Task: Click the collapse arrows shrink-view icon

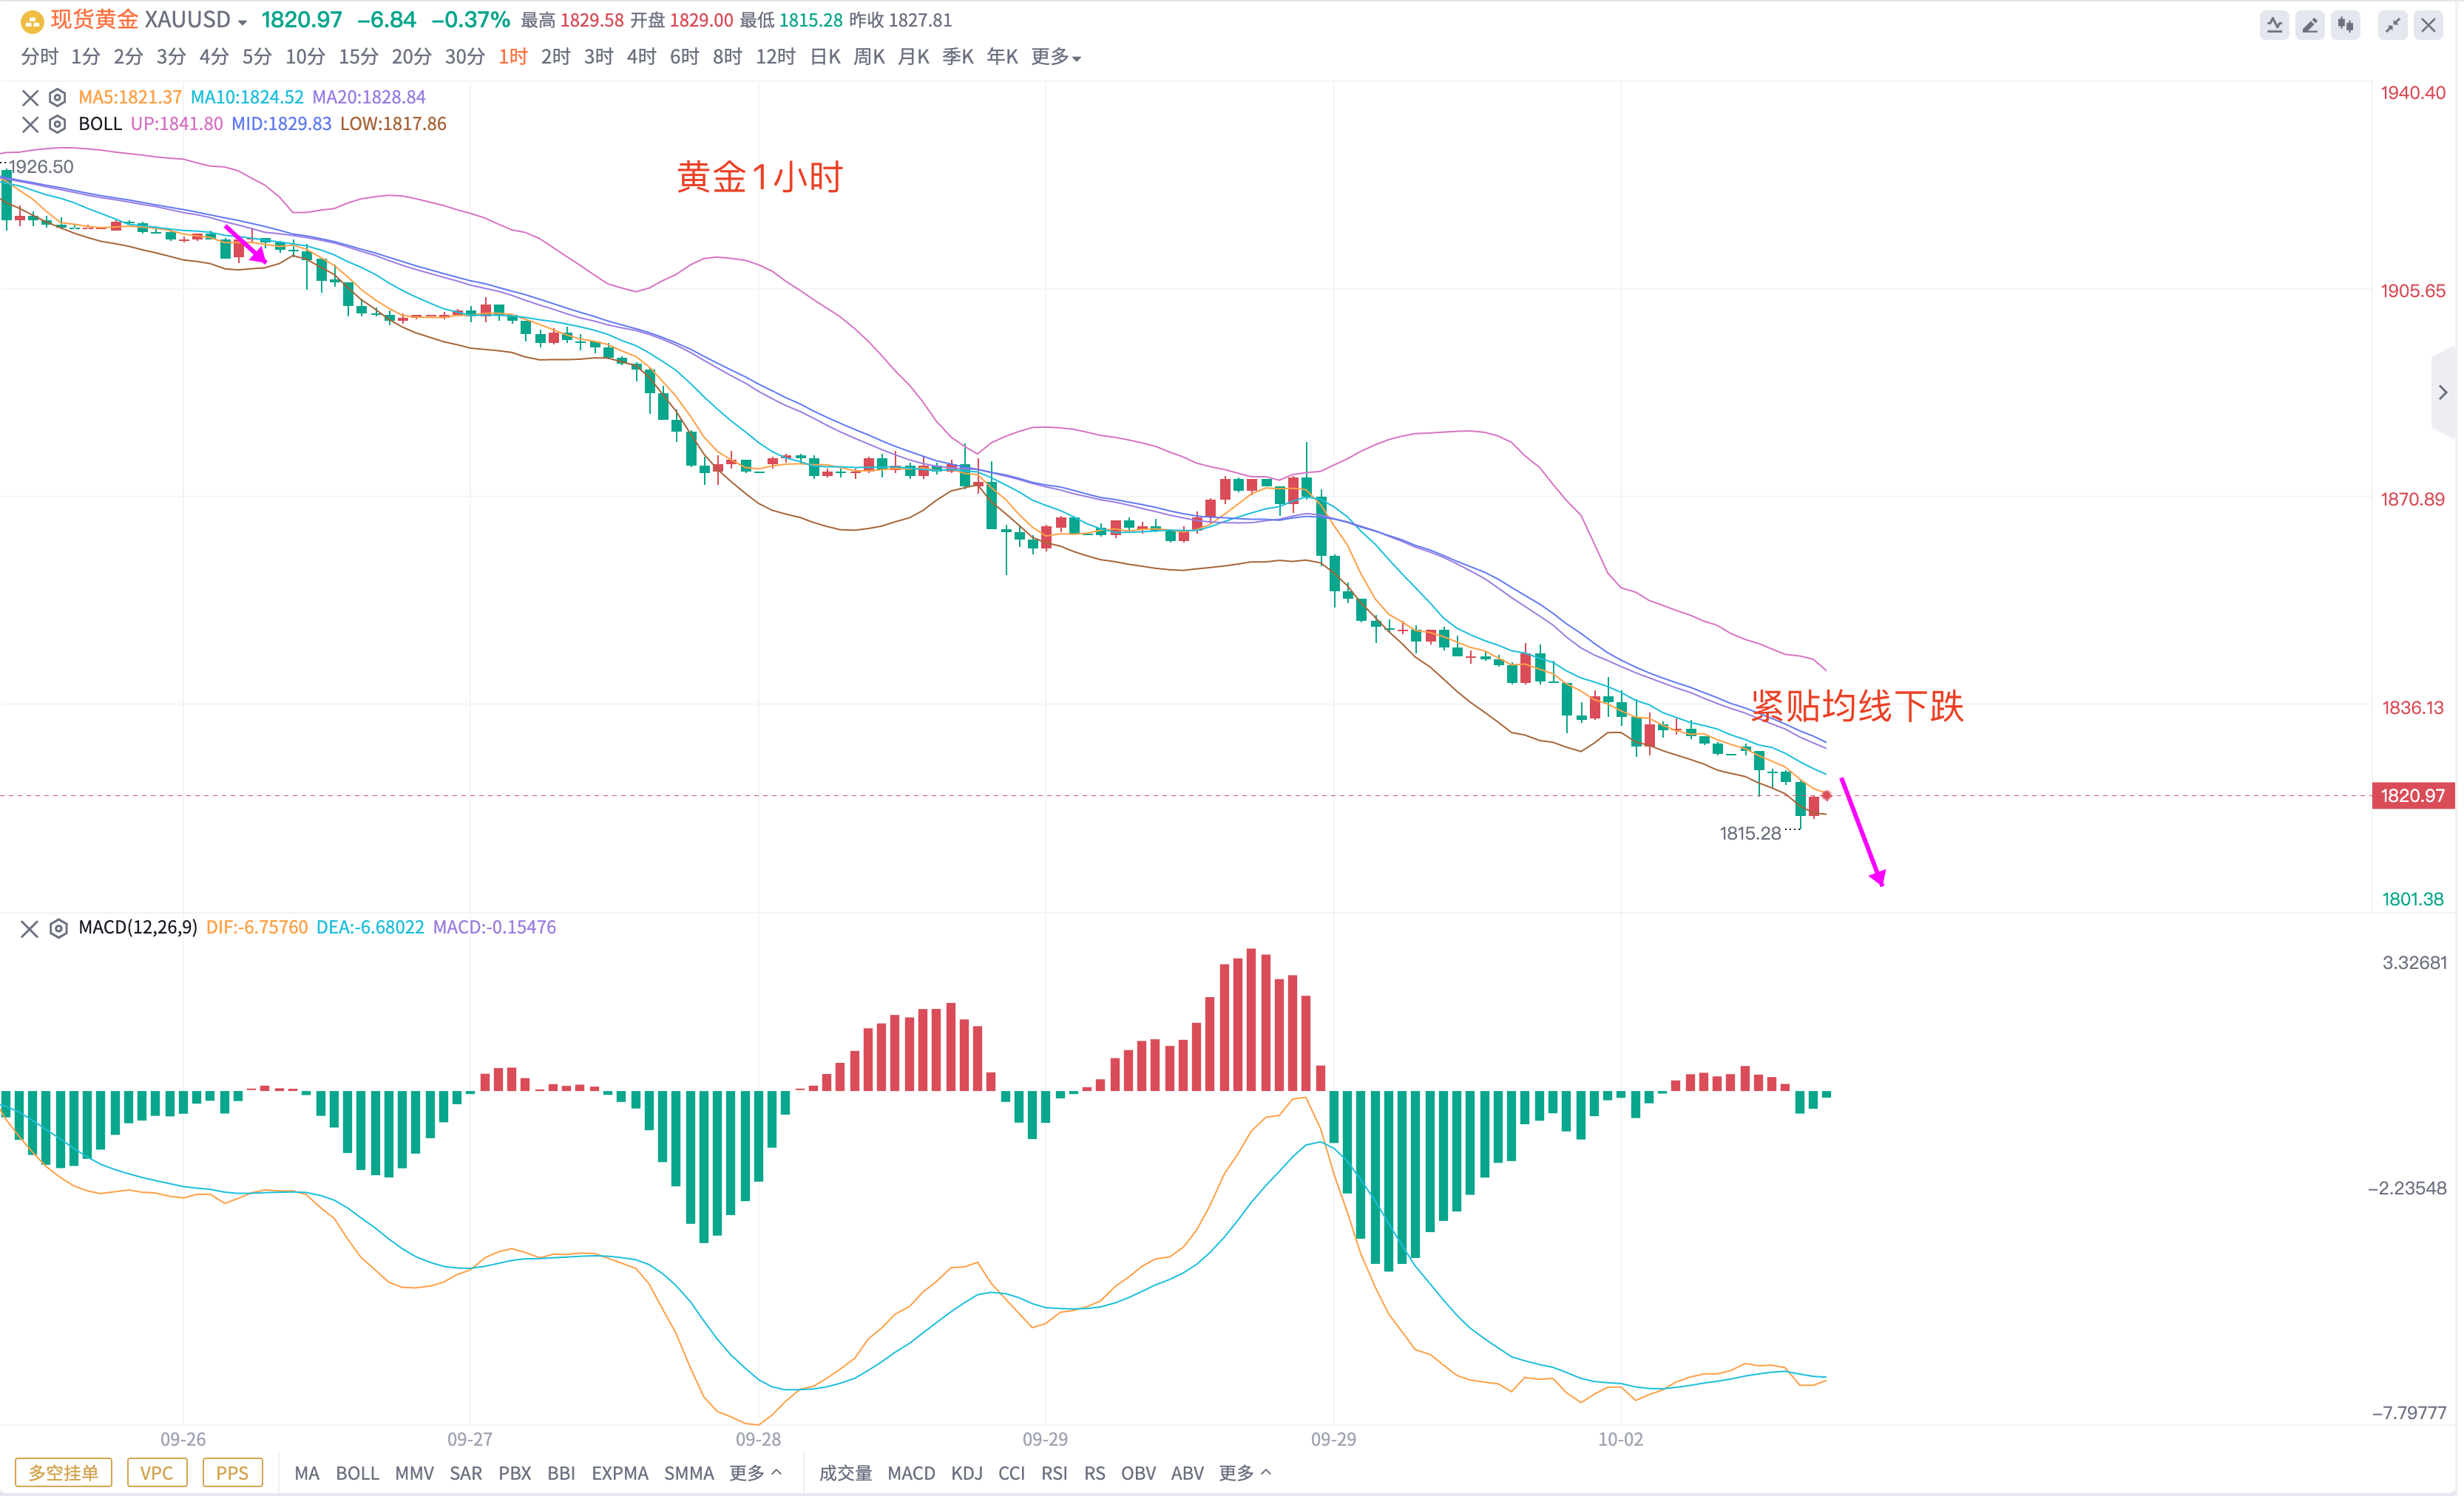Action: [2392, 25]
